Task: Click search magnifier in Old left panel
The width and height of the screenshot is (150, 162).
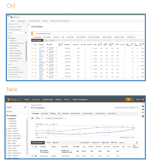Action: [x=26, y=33]
